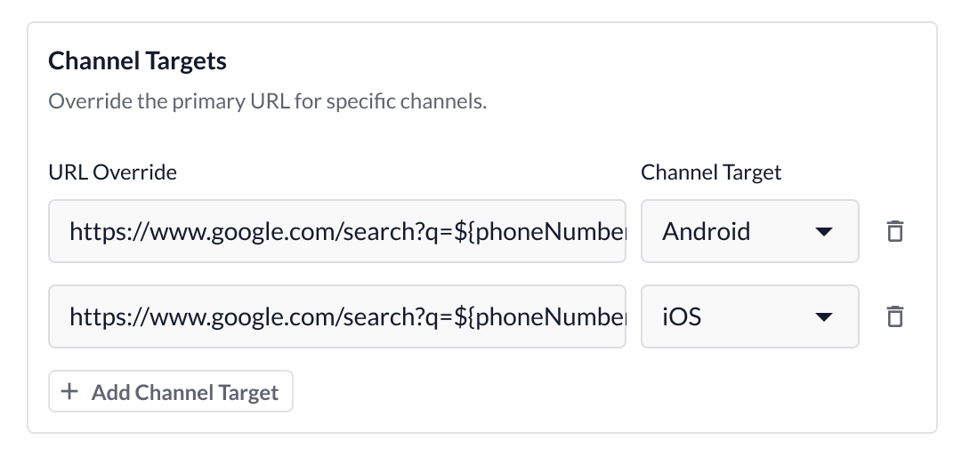Click the Channel Targets section heading

[x=137, y=61]
